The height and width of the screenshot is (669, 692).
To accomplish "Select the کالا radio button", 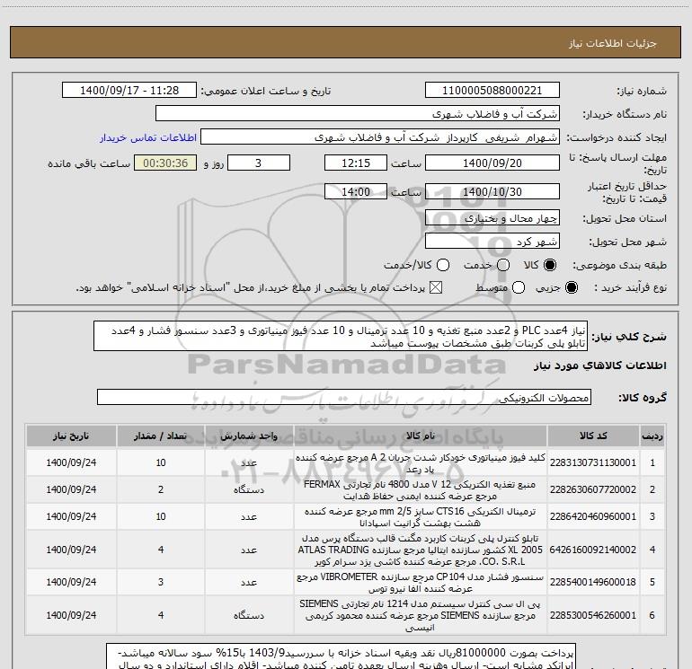I will pos(550,265).
